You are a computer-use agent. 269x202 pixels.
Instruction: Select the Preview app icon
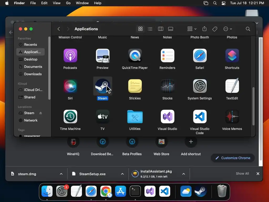click(x=102, y=55)
